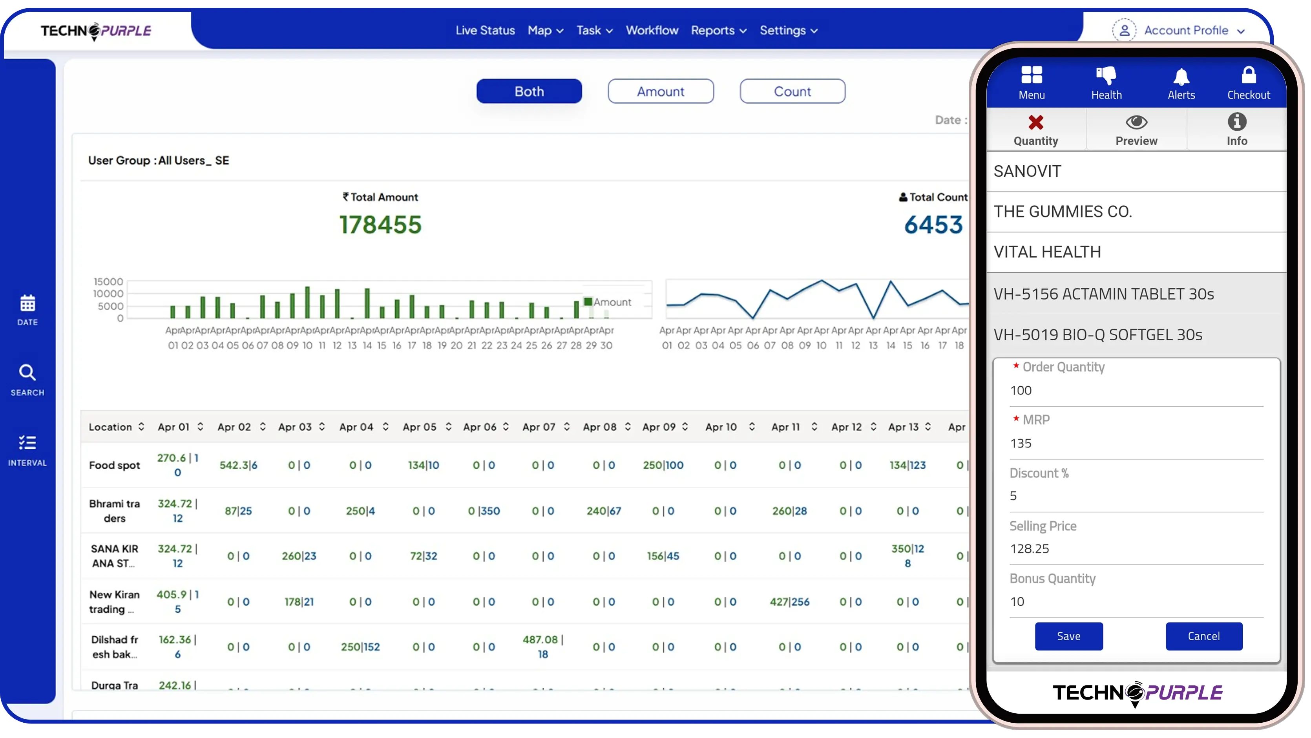Enable the Both display mode
Screen dimensions: 1311x738
click(x=529, y=91)
